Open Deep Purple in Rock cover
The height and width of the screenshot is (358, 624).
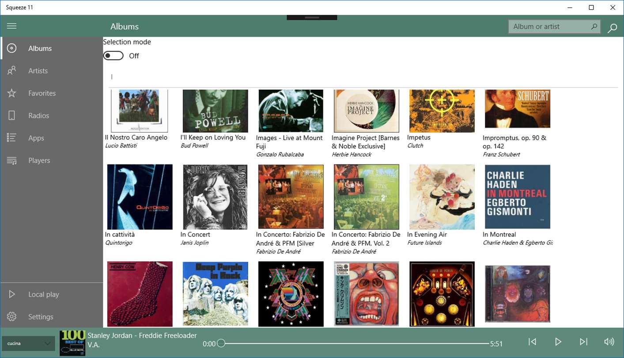click(216, 294)
